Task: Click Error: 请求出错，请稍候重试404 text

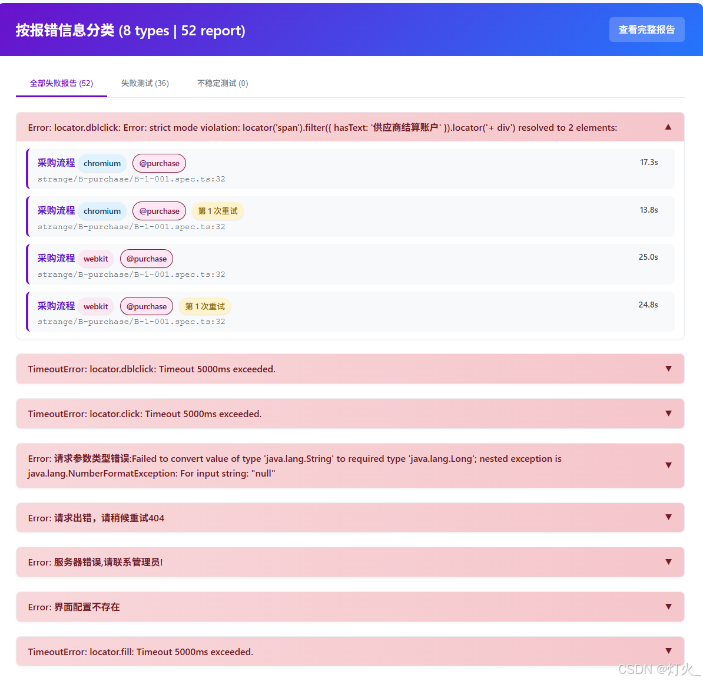Action: pyautogui.click(x=96, y=518)
